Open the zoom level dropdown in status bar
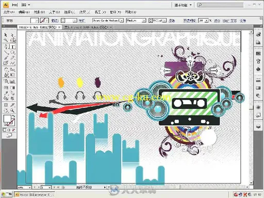 (x=29, y=187)
